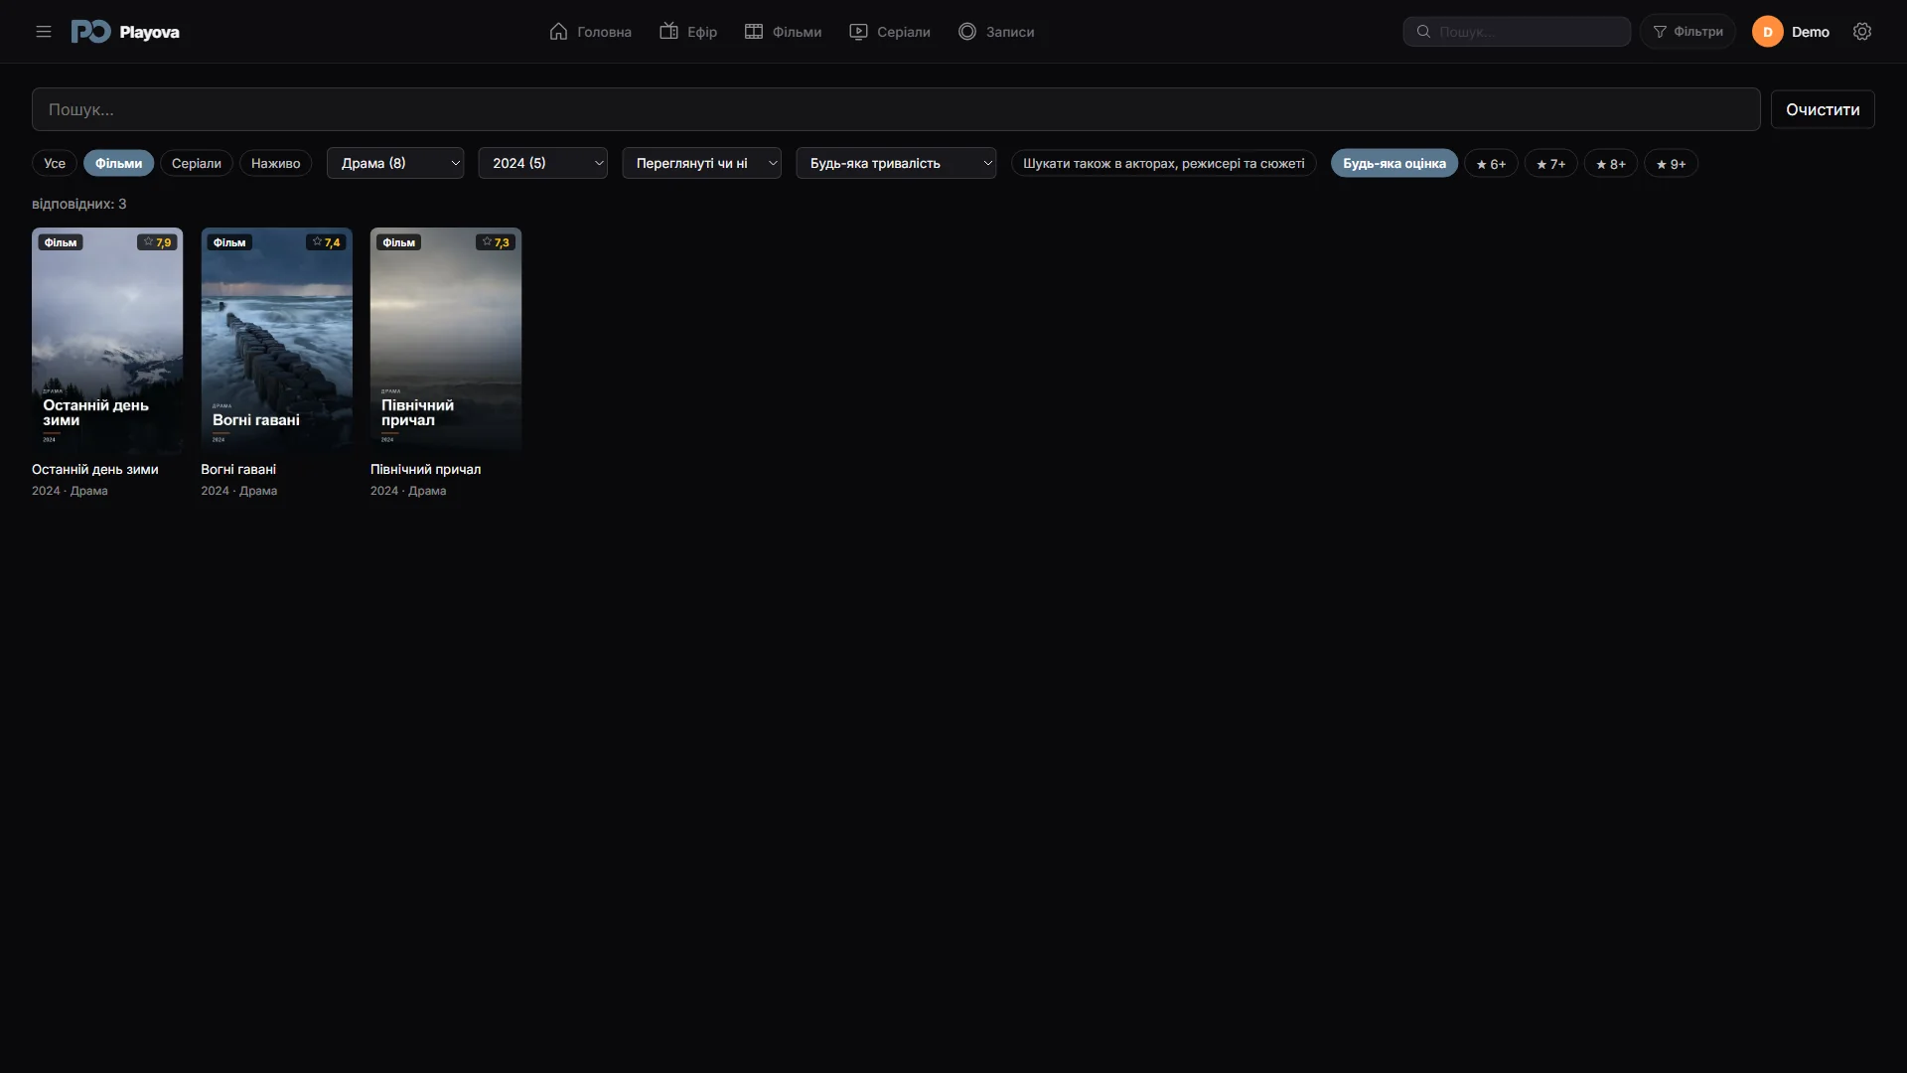
Task: Toggle the Фільми filter chip
Action: pyautogui.click(x=118, y=163)
